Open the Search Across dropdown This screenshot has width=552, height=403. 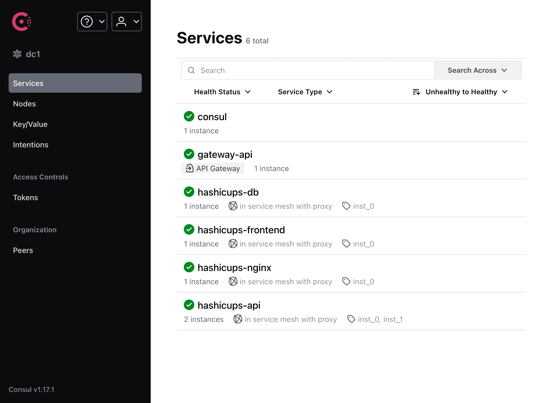click(x=477, y=70)
